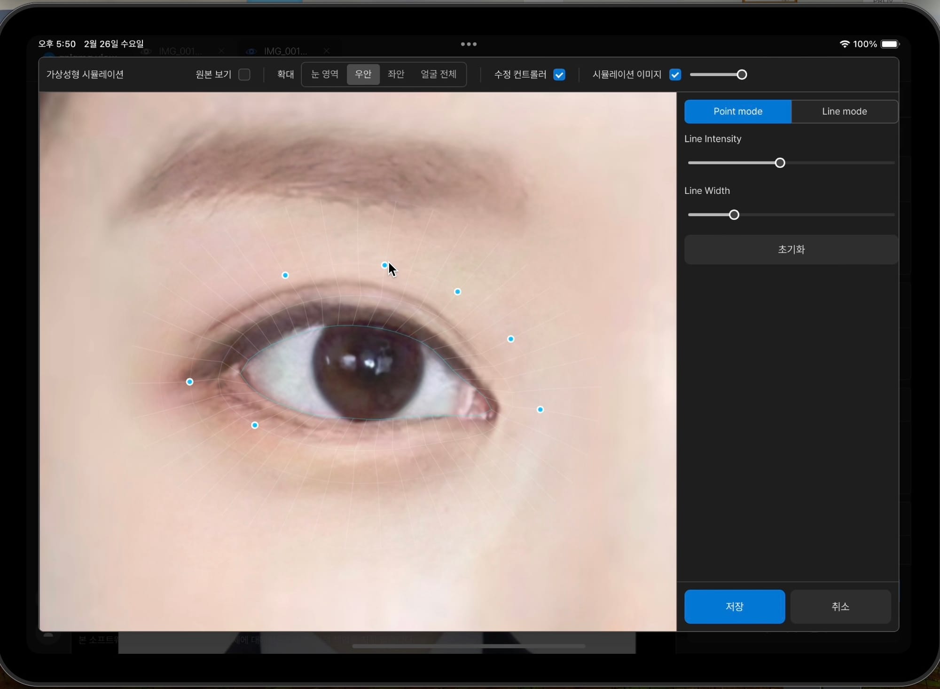Disable the 시뮬레이션 이미지 checkbox

(x=675, y=75)
